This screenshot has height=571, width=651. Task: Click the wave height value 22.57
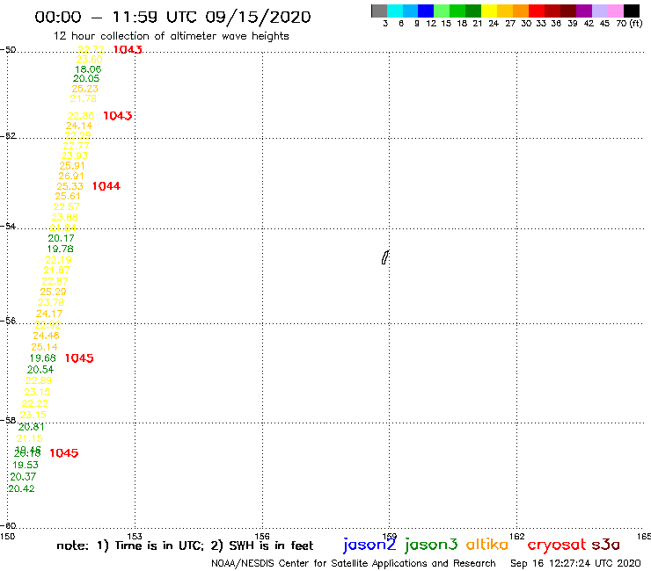(67, 206)
